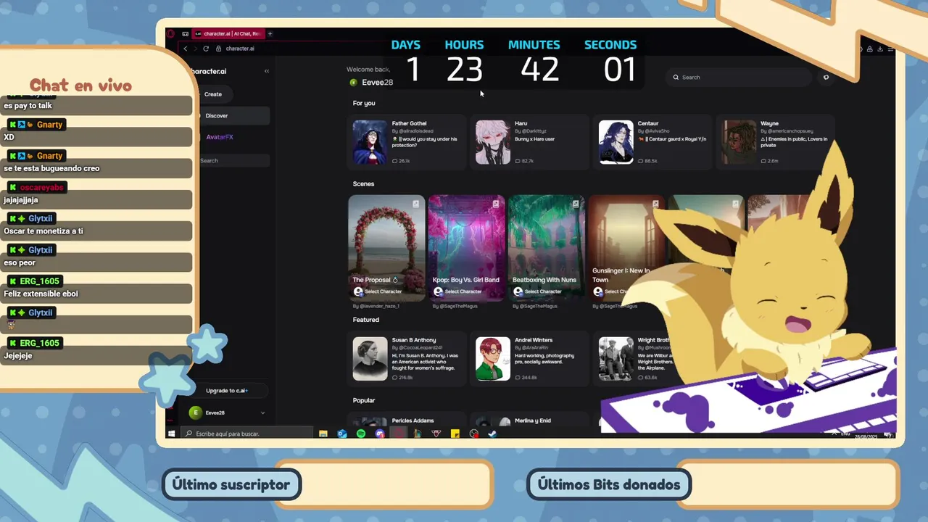Click the Merlina y Enid card title
Viewport: 928px width, 522px height.
click(x=534, y=420)
